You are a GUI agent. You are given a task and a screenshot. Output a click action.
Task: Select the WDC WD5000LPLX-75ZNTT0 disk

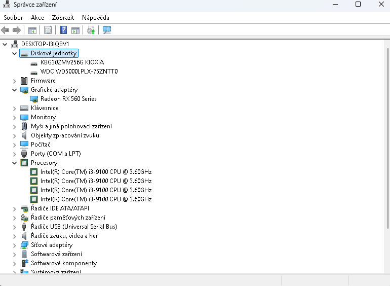click(x=79, y=71)
